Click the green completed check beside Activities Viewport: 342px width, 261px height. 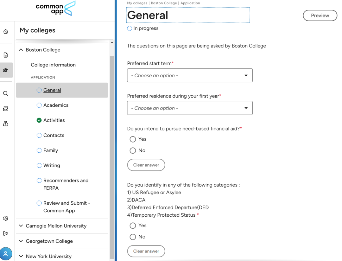tap(39, 120)
